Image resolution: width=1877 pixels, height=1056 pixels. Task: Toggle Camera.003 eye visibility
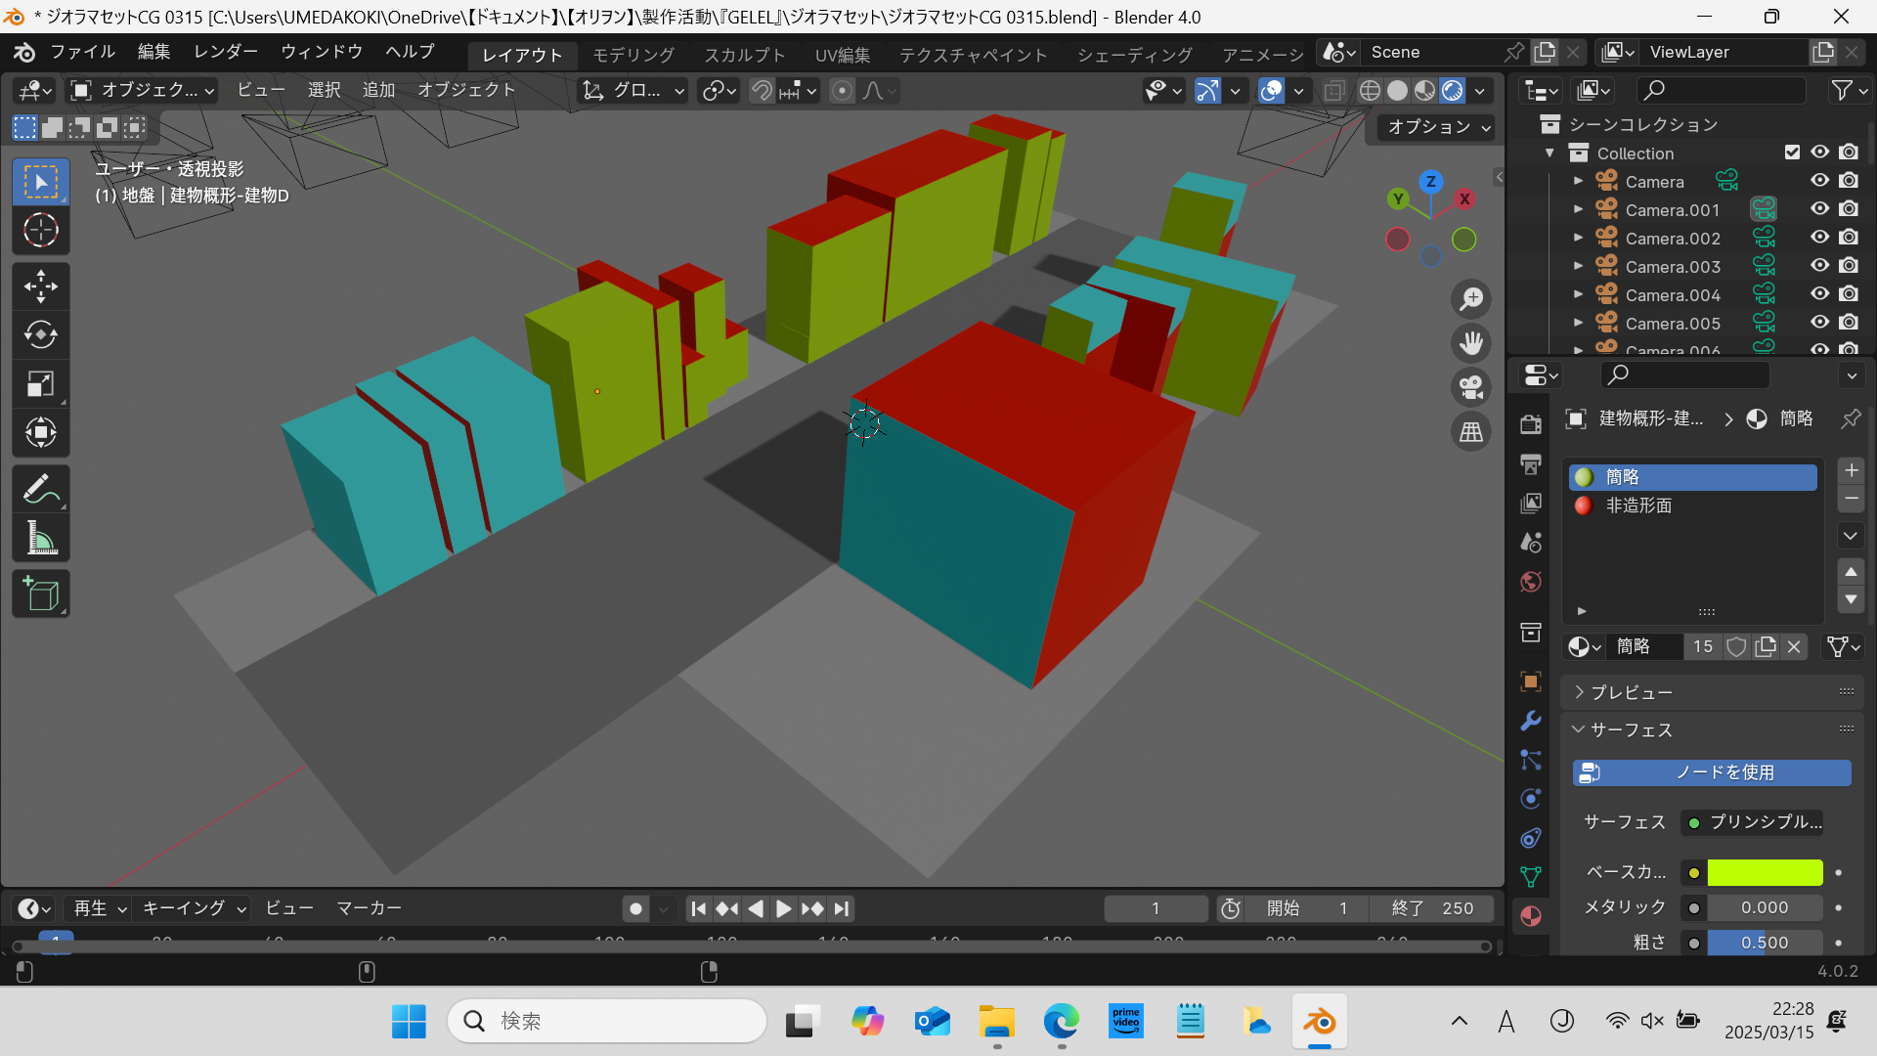pos(1819,266)
